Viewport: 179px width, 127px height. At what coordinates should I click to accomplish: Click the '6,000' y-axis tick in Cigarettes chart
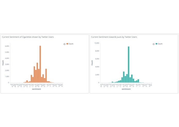click(7, 46)
